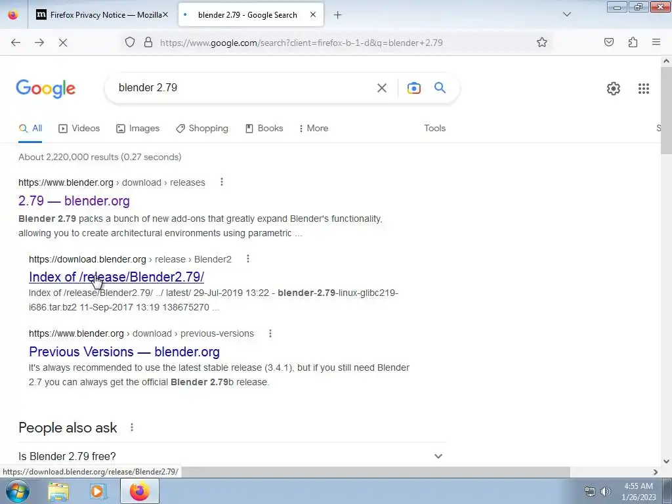Click Firefox taskbar button

tap(140, 491)
